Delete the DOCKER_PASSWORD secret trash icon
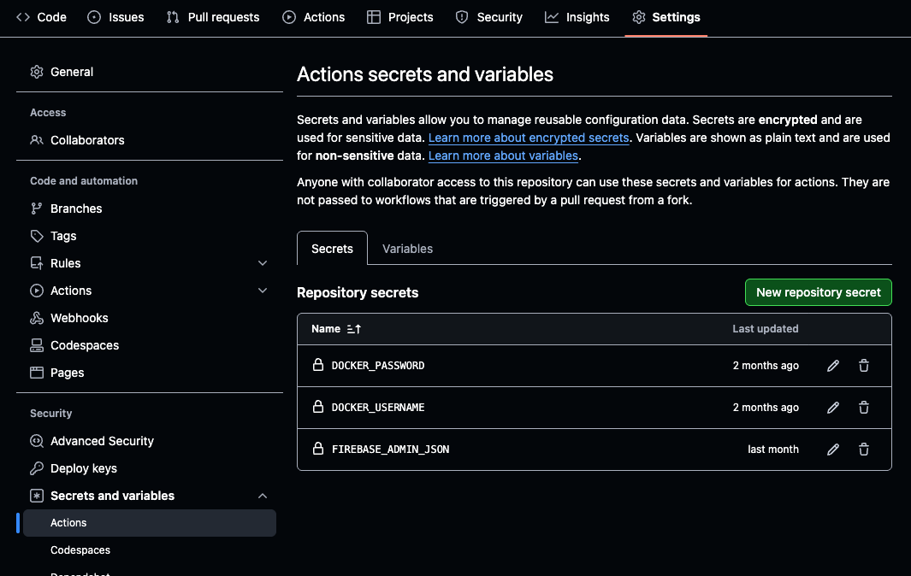 [864, 366]
